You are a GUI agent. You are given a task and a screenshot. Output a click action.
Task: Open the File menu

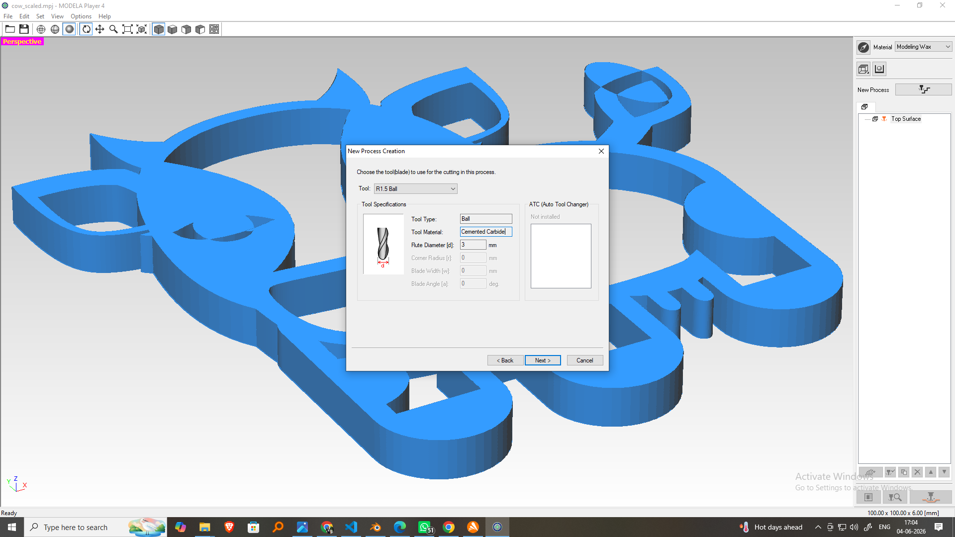[8, 16]
